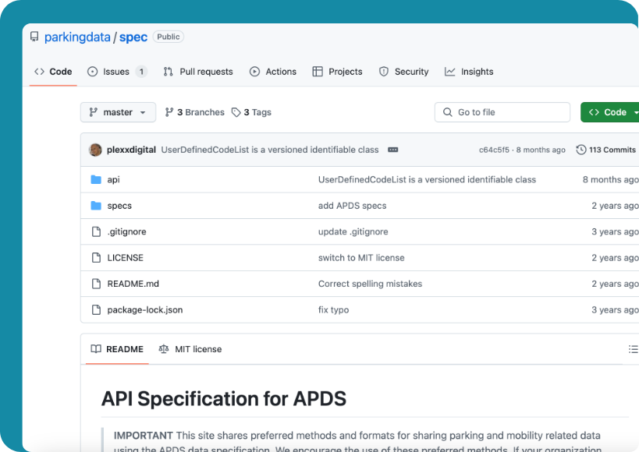Click the specs folder icon
The width and height of the screenshot is (639, 452).
96,206
